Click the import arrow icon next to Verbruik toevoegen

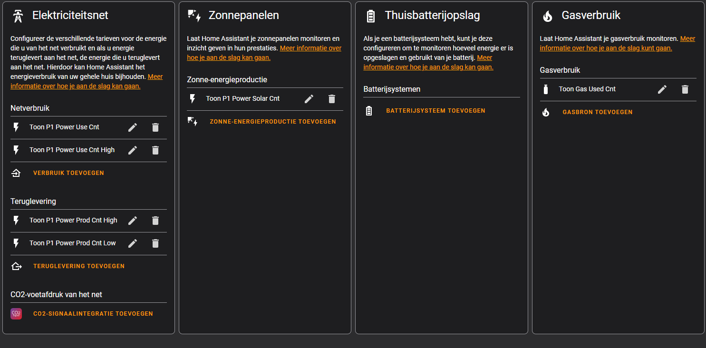(17, 173)
